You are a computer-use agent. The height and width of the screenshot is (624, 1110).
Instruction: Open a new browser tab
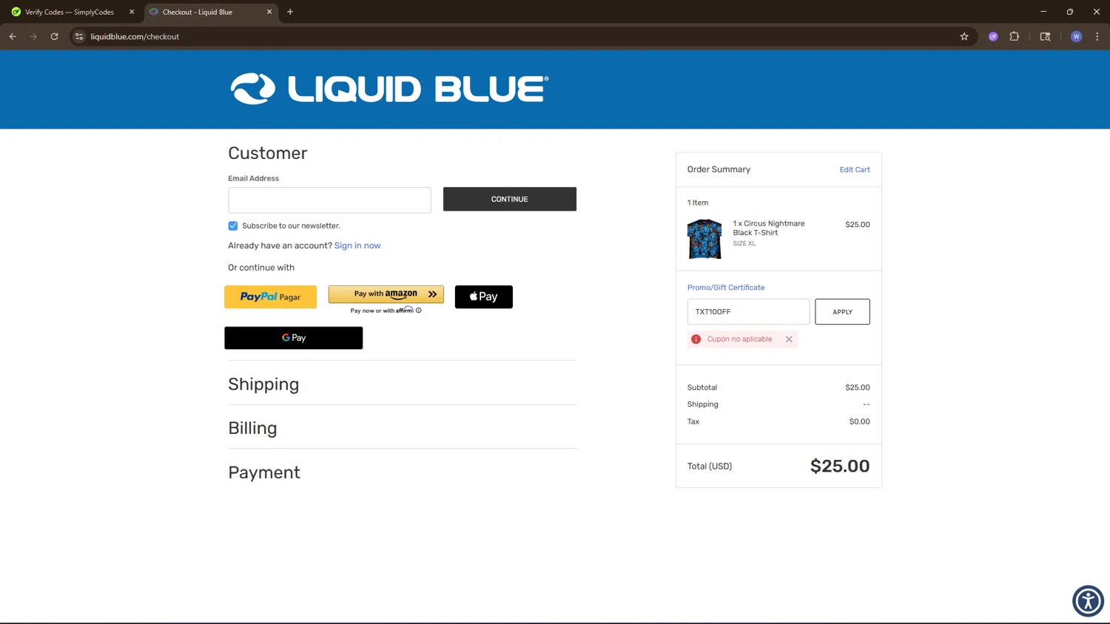pos(290,12)
